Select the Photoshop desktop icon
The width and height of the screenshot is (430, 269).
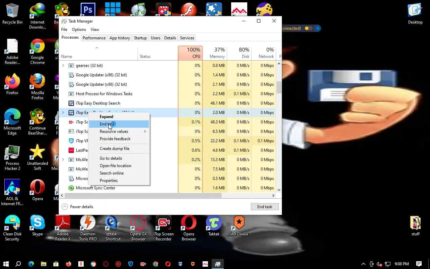(x=88, y=10)
